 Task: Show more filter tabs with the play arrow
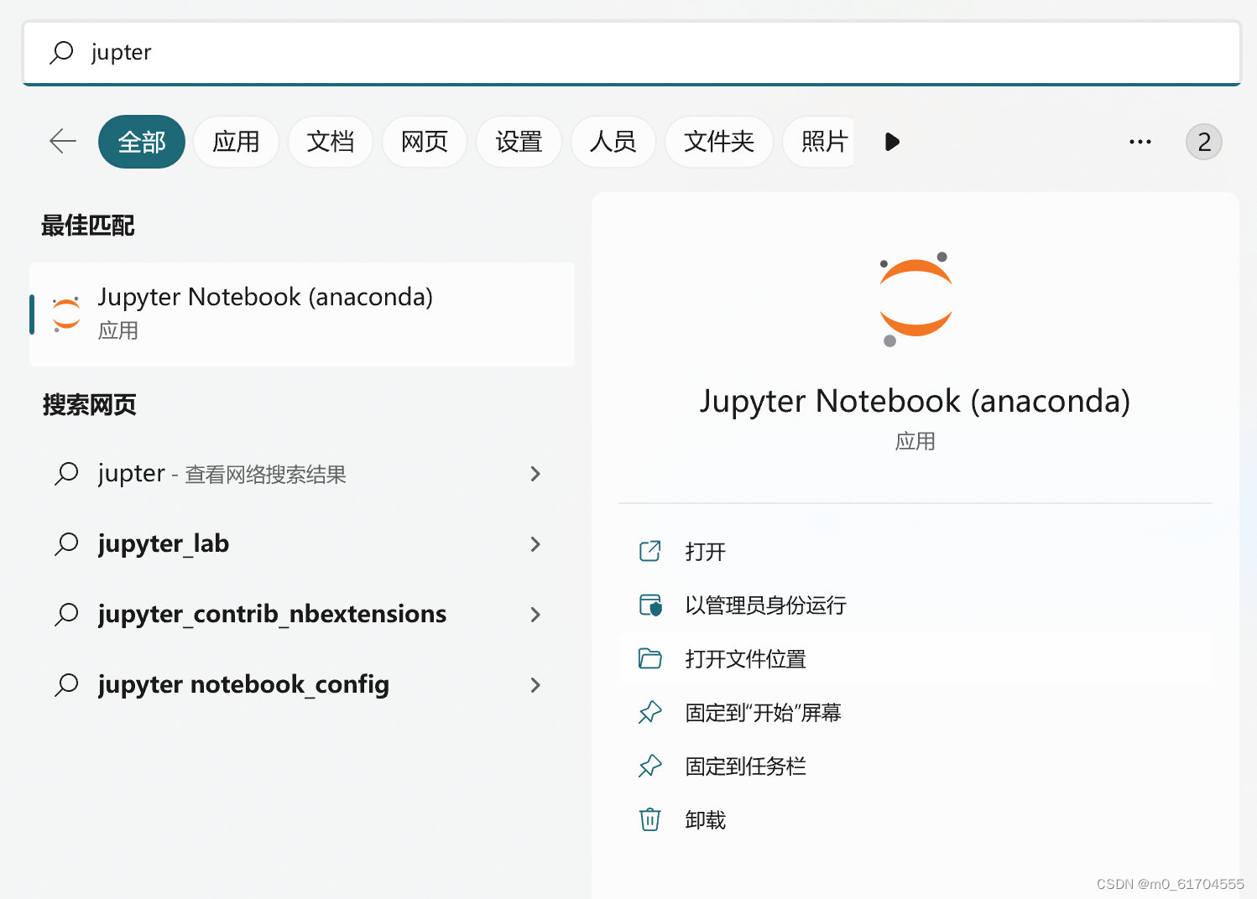tap(892, 142)
